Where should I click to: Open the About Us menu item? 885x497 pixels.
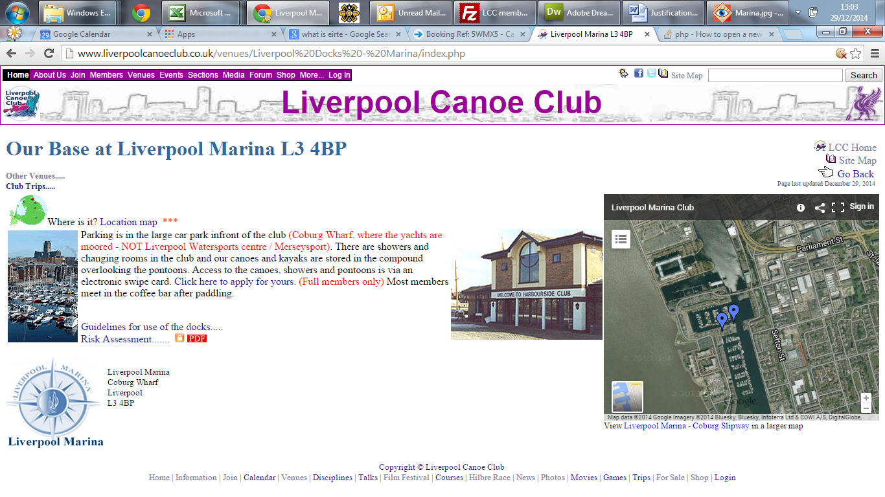(50, 75)
